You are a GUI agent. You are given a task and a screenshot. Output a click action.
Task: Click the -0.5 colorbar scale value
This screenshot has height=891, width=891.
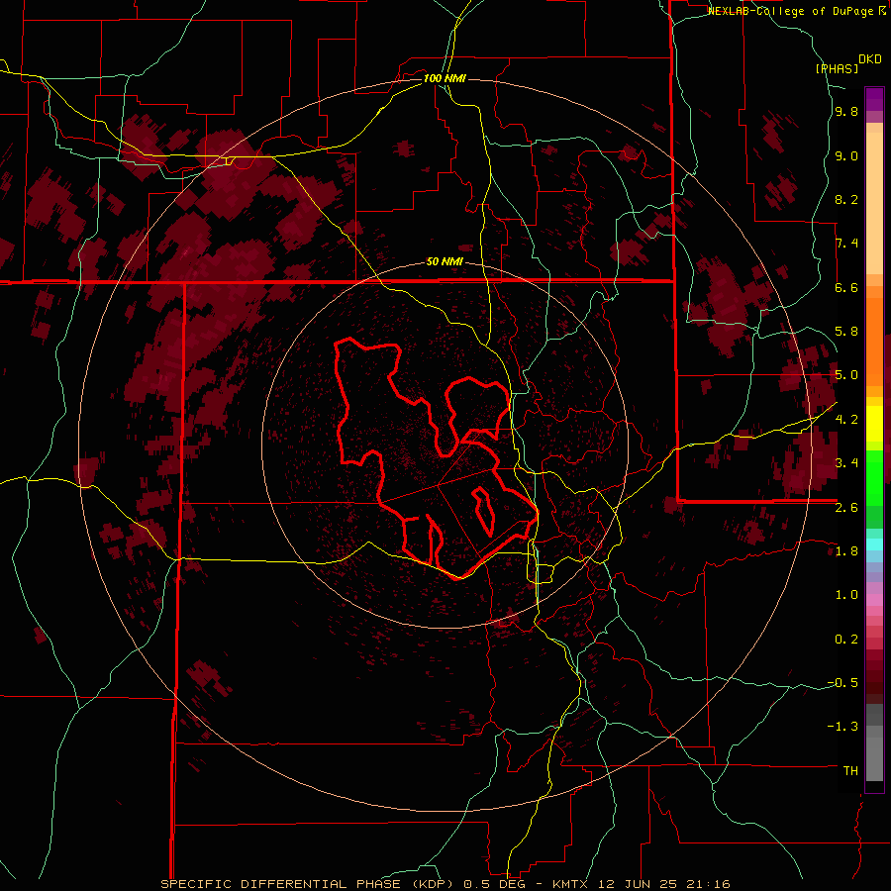point(842,682)
